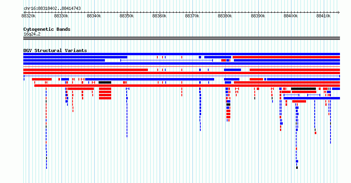The height and width of the screenshot is (183, 351).
Task: Click the 88400k ruler label
Action: coord(291,16)
